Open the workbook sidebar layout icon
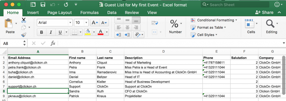Screen dimensions: 286x101 33,5
